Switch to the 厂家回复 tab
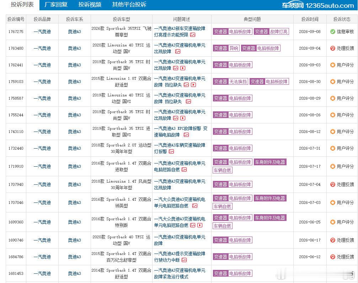Viewport: 358px width, 283px height. 56,5
